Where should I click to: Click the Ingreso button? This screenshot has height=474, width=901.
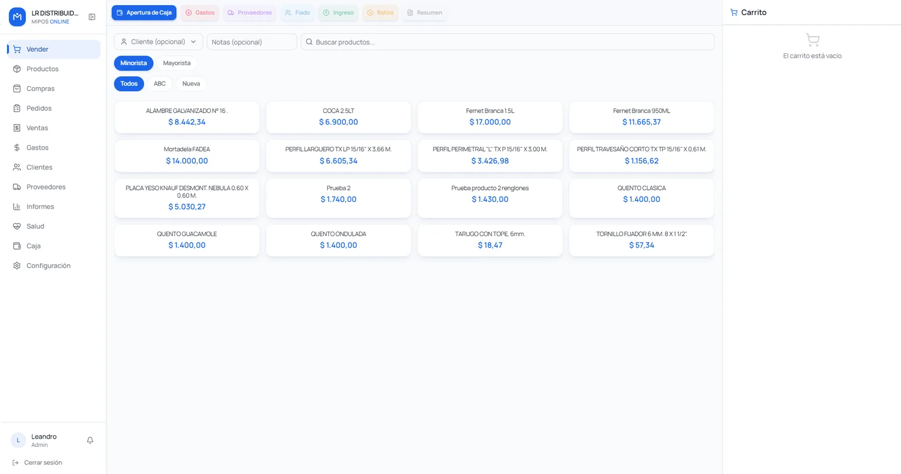pos(338,13)
